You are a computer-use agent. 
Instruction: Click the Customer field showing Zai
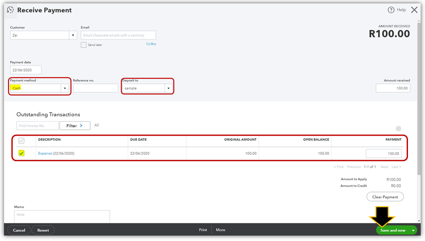coord(40,35)
